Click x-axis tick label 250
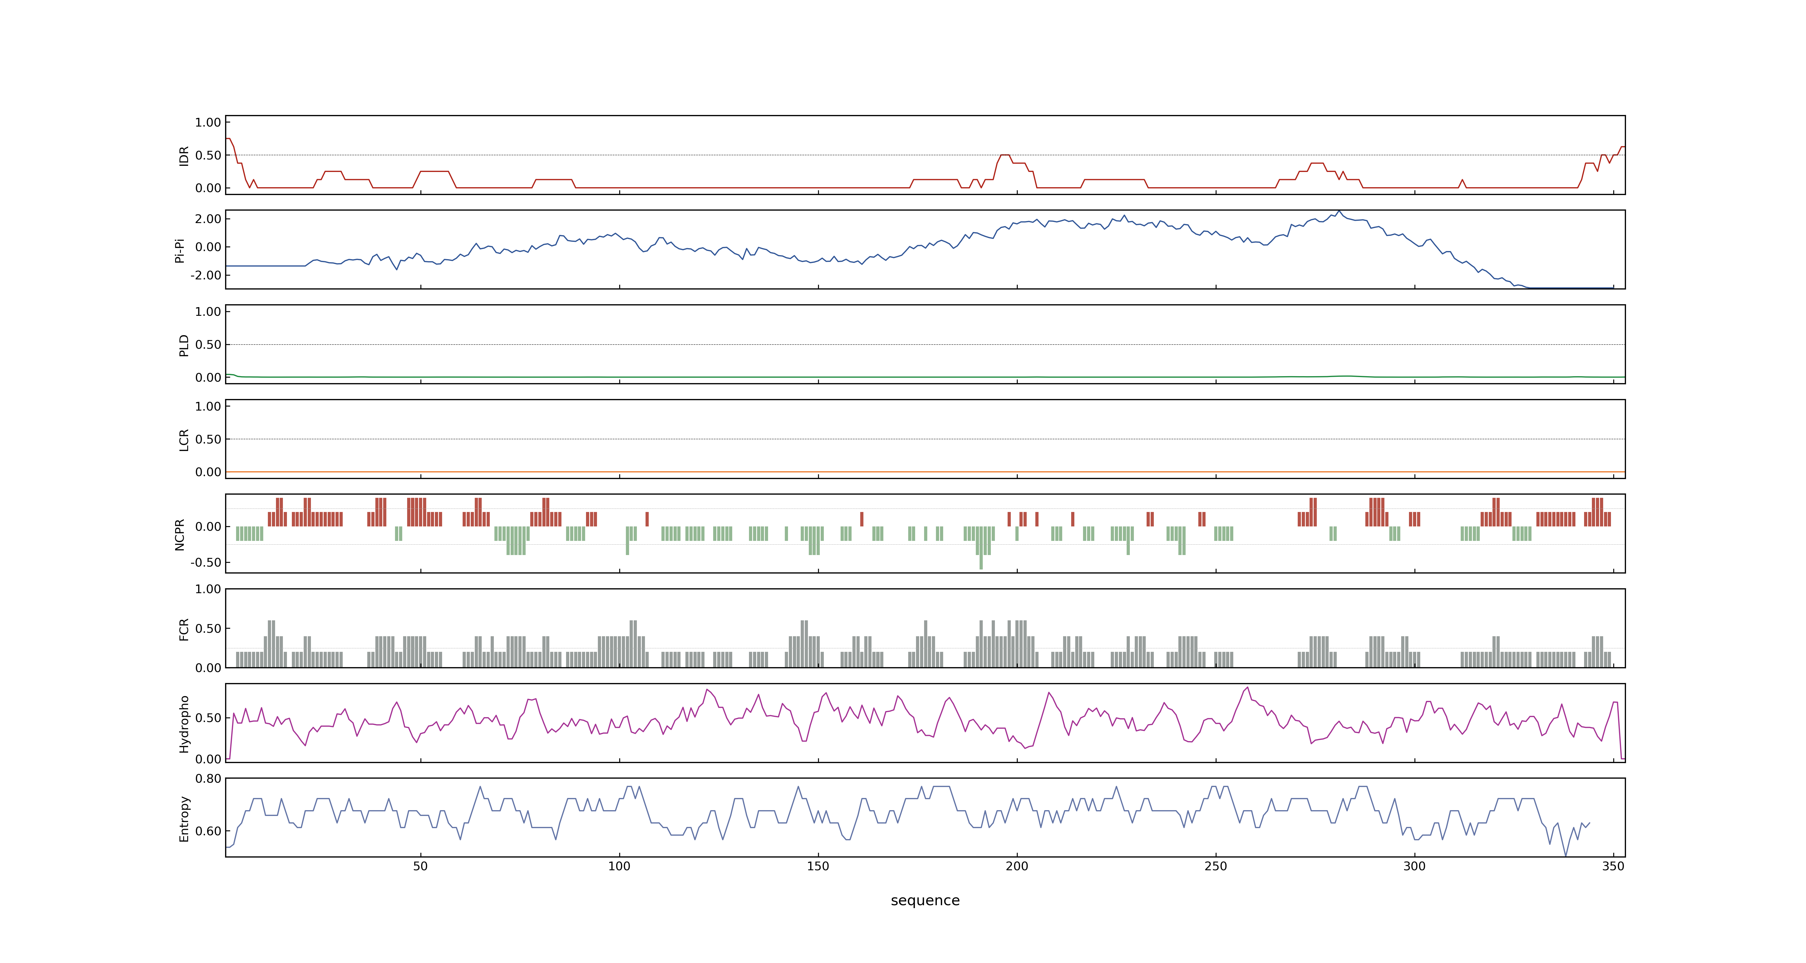The image size is (1806, 963). pos(1216,866)
